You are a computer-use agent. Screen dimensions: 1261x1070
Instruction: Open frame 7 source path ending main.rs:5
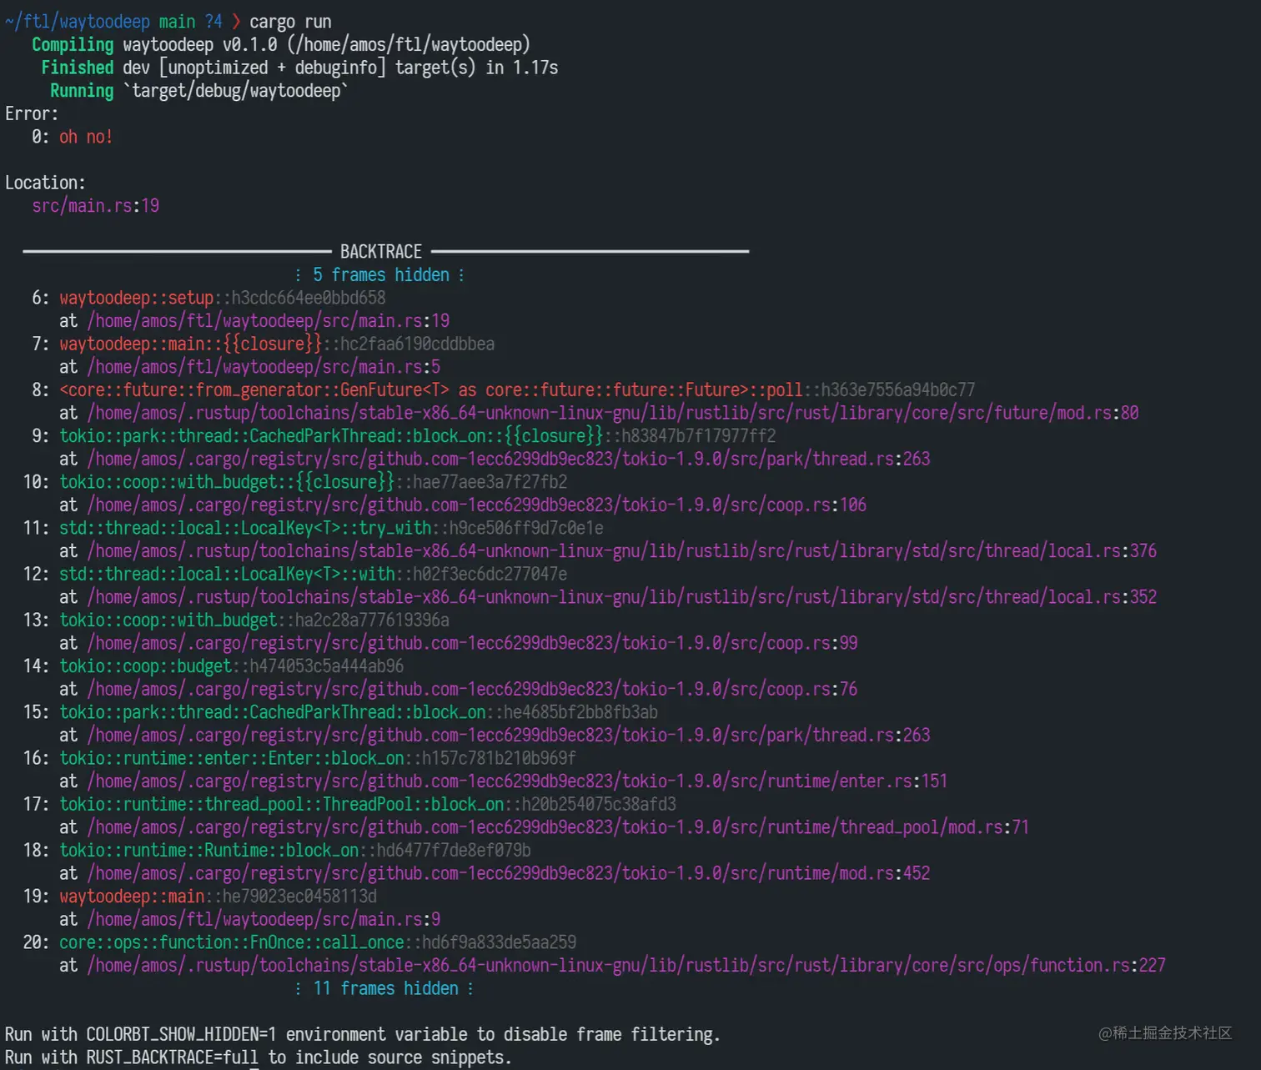click(264, 367)
